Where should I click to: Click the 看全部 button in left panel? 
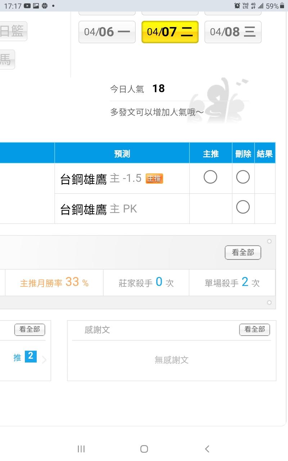coord(30,329)
